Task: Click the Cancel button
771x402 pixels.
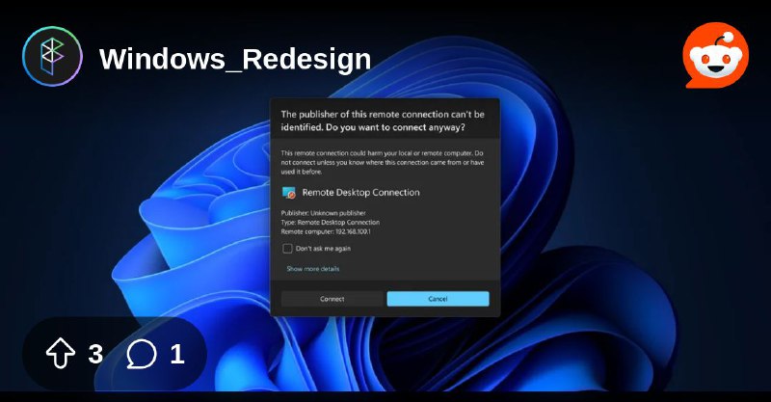Action: point(438,299)
